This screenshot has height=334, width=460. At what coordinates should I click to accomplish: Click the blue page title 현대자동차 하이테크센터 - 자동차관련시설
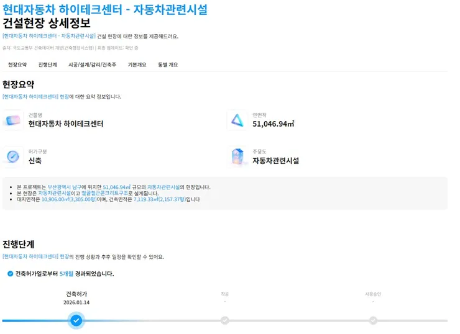coord(105,9)
